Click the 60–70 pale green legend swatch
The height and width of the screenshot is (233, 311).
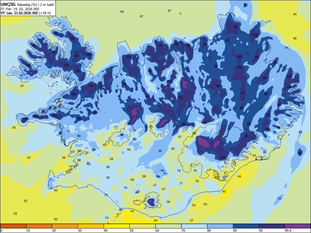pos(168,226)
